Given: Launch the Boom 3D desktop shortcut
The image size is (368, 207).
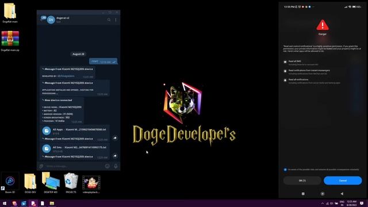Looking at the screenshot, I should click(10, 183).
